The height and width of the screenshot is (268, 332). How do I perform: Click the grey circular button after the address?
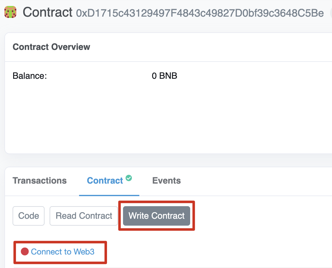[331, 13]
